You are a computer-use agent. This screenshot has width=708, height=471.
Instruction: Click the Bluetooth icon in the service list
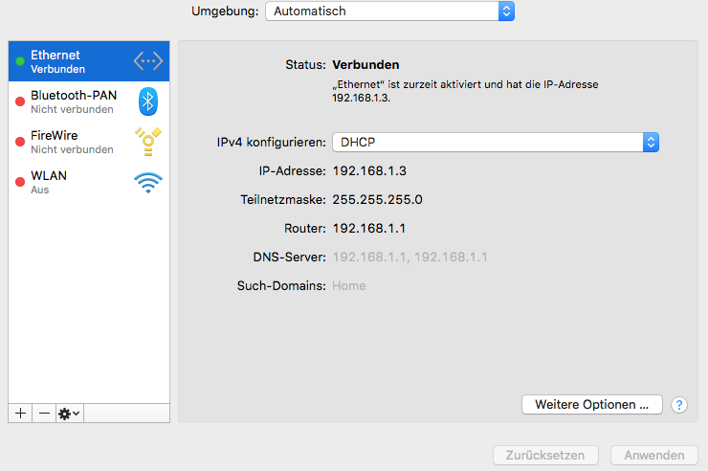[148, 101]
